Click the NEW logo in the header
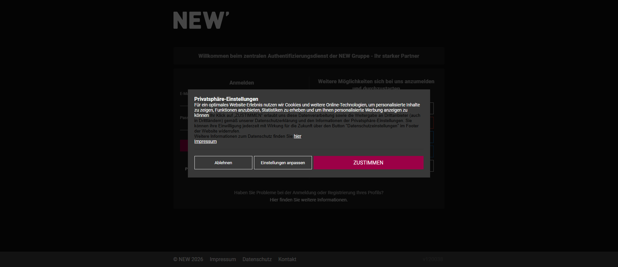 [x=201, y=20]
